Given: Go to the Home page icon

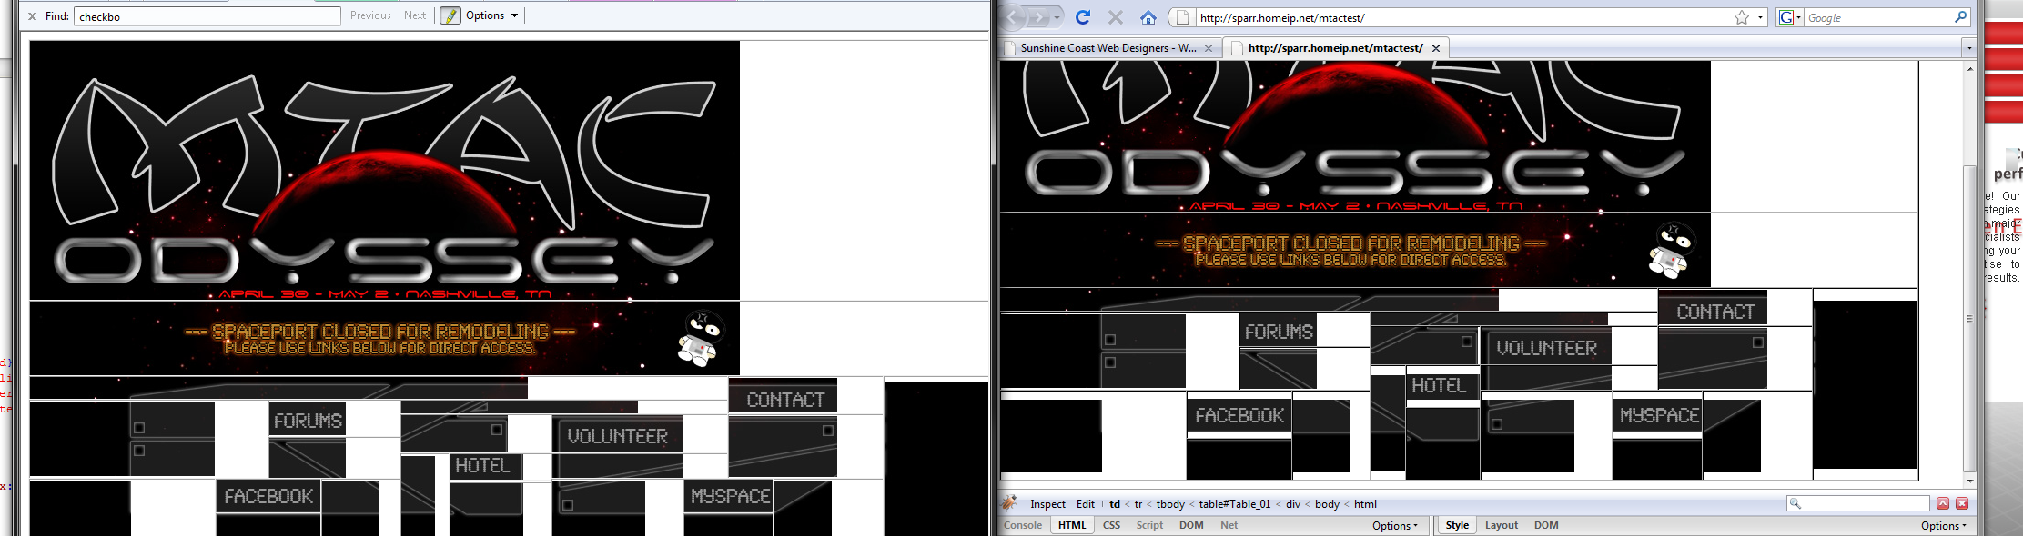Looking at the screenshot, I should [x=1148, y=17].
